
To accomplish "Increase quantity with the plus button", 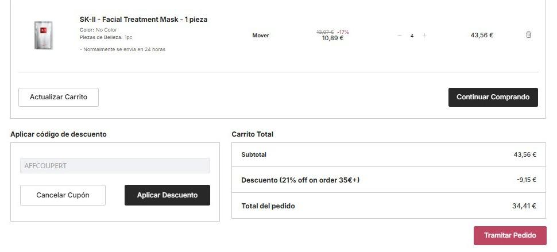I will 424,36.
